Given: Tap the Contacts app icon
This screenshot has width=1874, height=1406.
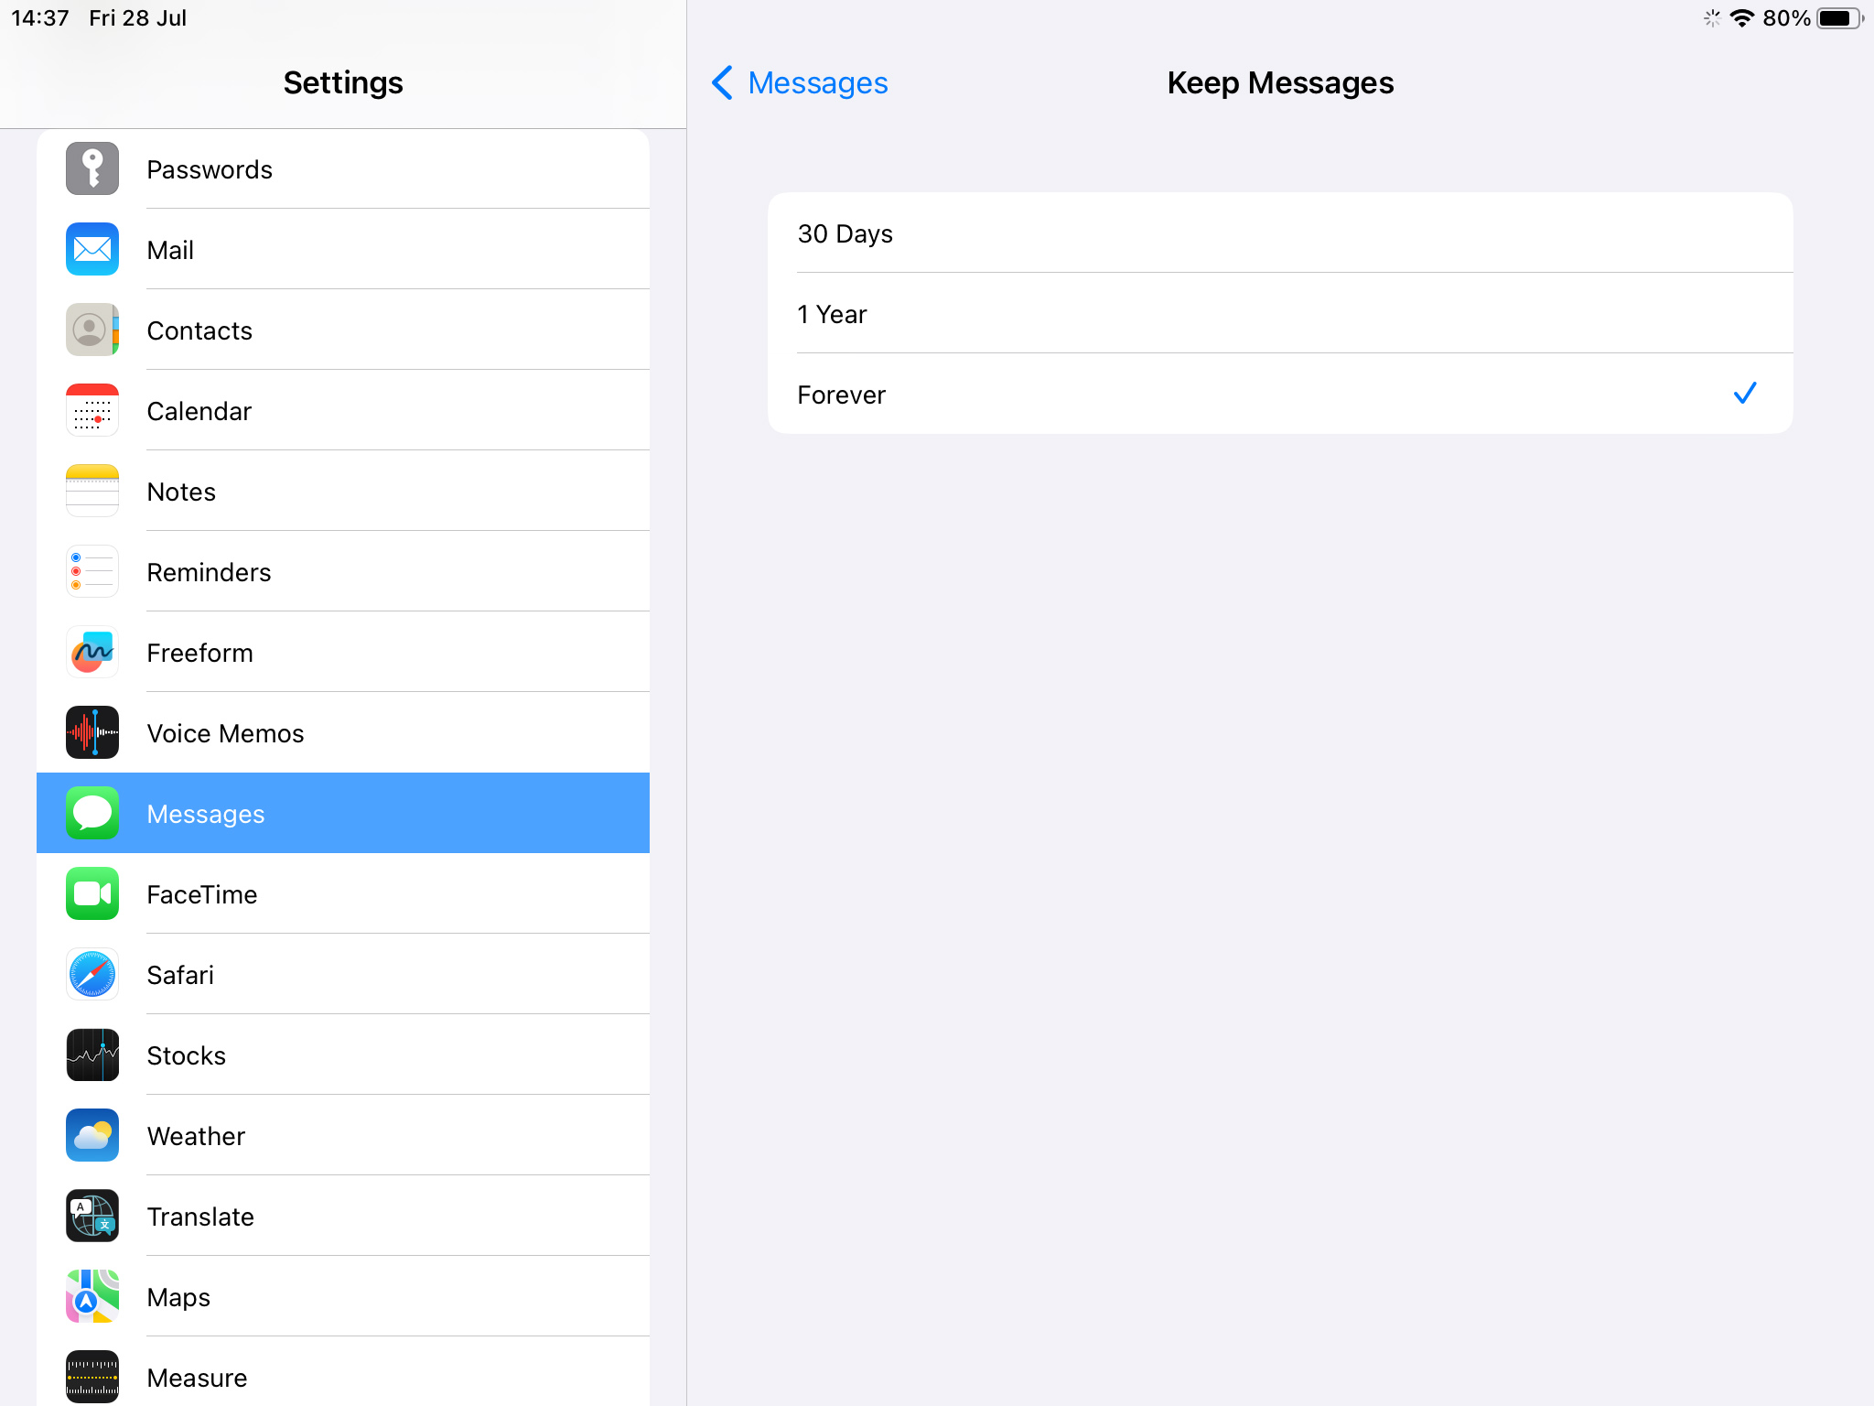Looking at the screenshot, I should (x=92, y=330).
